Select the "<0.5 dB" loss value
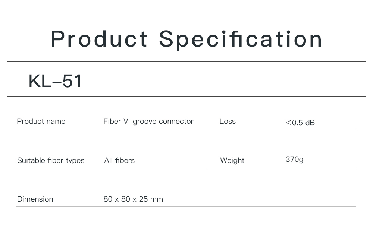373x227 pixels. pyautogui.click(x=300, y=123)
